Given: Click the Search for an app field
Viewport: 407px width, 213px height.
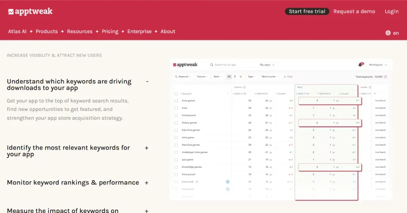Looking at the screenshot, I should (x=232, y=65).
